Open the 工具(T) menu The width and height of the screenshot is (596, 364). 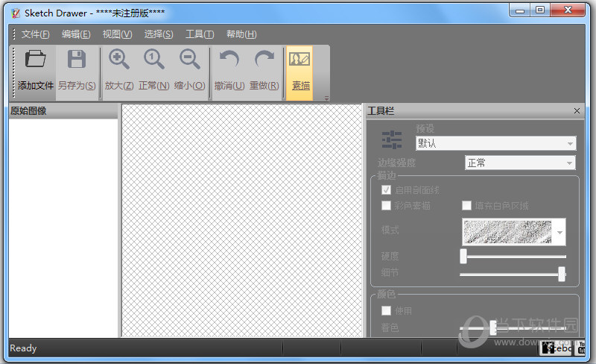pyautogui.click(x=200, y=34)
